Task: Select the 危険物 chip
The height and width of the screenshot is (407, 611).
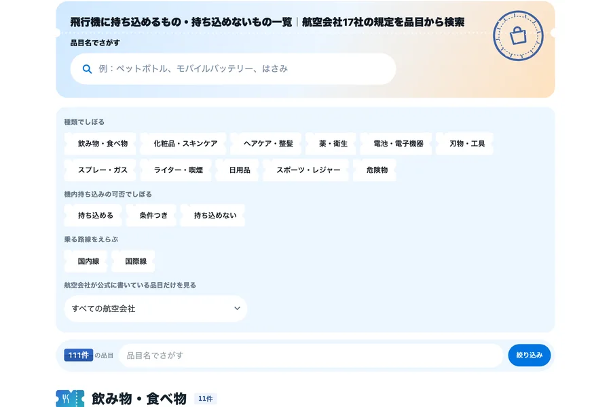Action: [375, 170]
